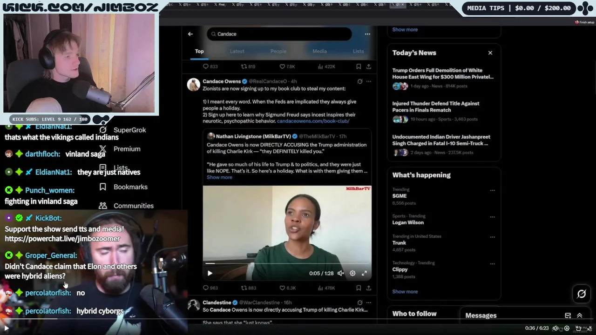Screen dimensions: 596x335
Task: Play the embedded Candace Owens video
Action: (210, 273)
